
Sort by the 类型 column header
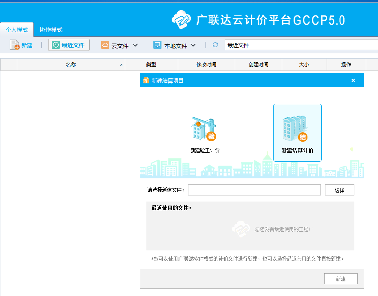tap(151, 64)
